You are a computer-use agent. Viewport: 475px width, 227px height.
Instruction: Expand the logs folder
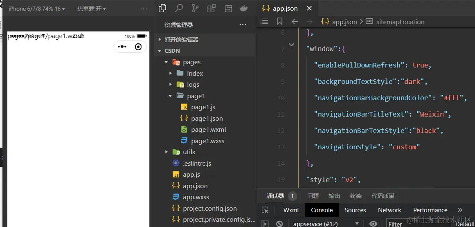171,84
